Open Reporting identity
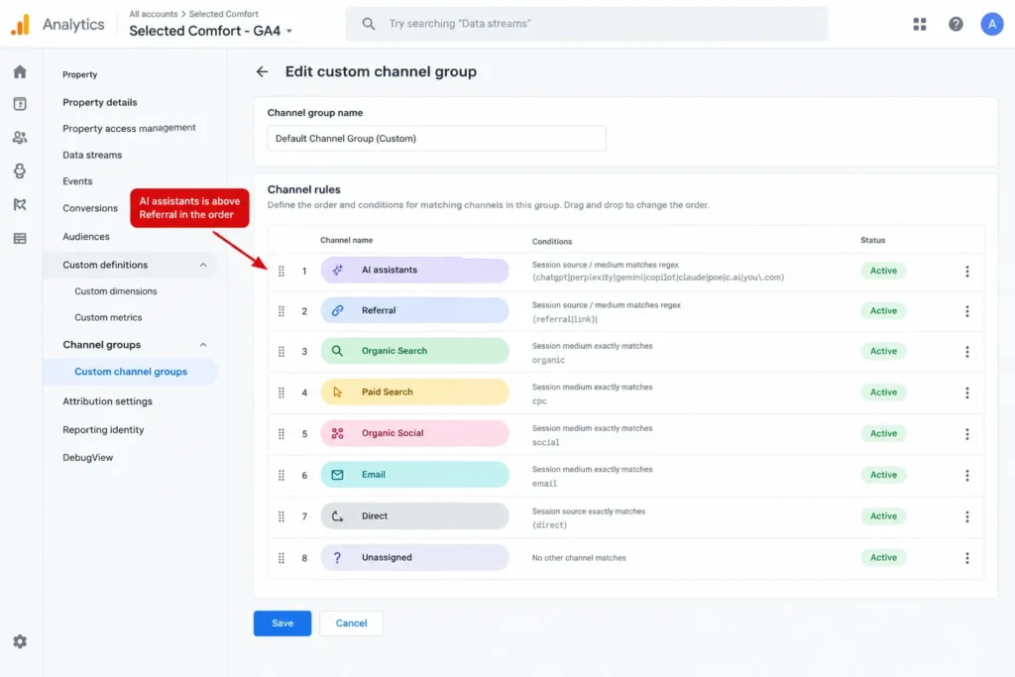The width and height of the screenshot is (1015, 677). [x=103, y=430]
